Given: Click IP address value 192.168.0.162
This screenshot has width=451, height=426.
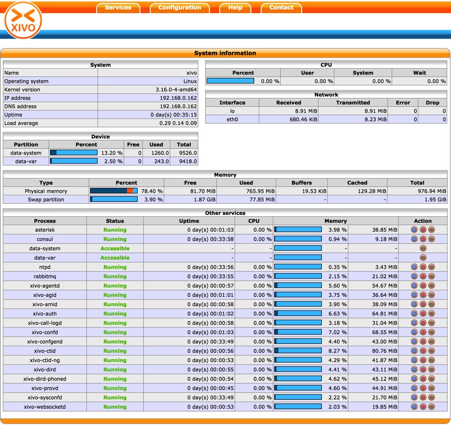Looking at the screenshot, I should [178, 98].
